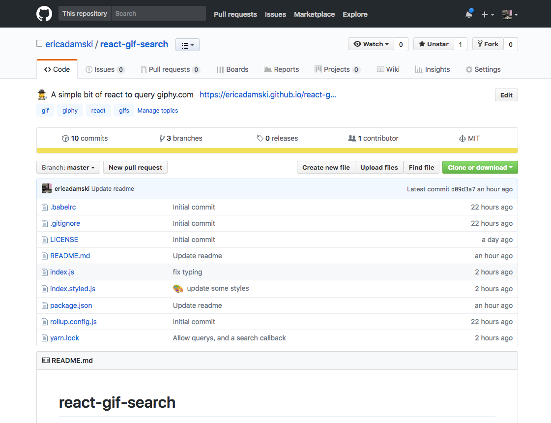The image size is (551, 423).
Task: Open Pull requests in top navigation
Action: (235, 14)
